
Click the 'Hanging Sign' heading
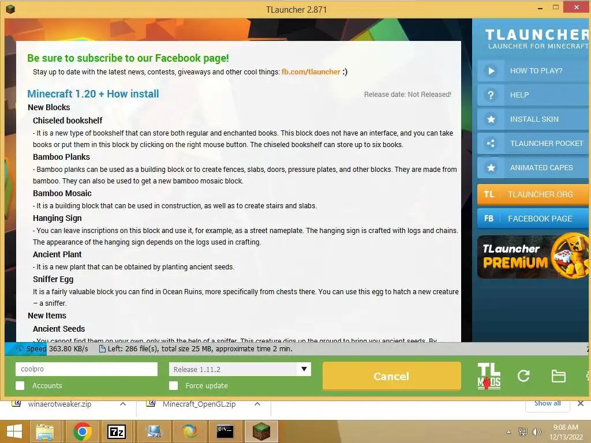coord(57,218)
